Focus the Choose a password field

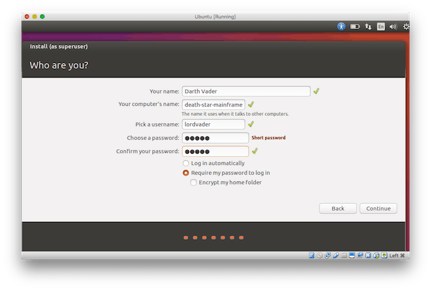tap(215, 138)
